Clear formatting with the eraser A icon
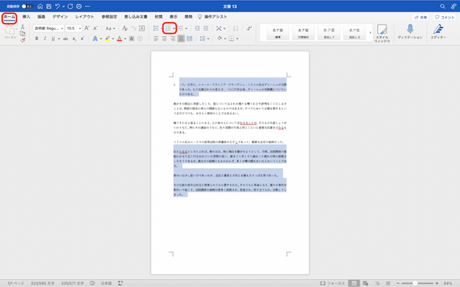The image size is (460, 287). coord(125,28)
